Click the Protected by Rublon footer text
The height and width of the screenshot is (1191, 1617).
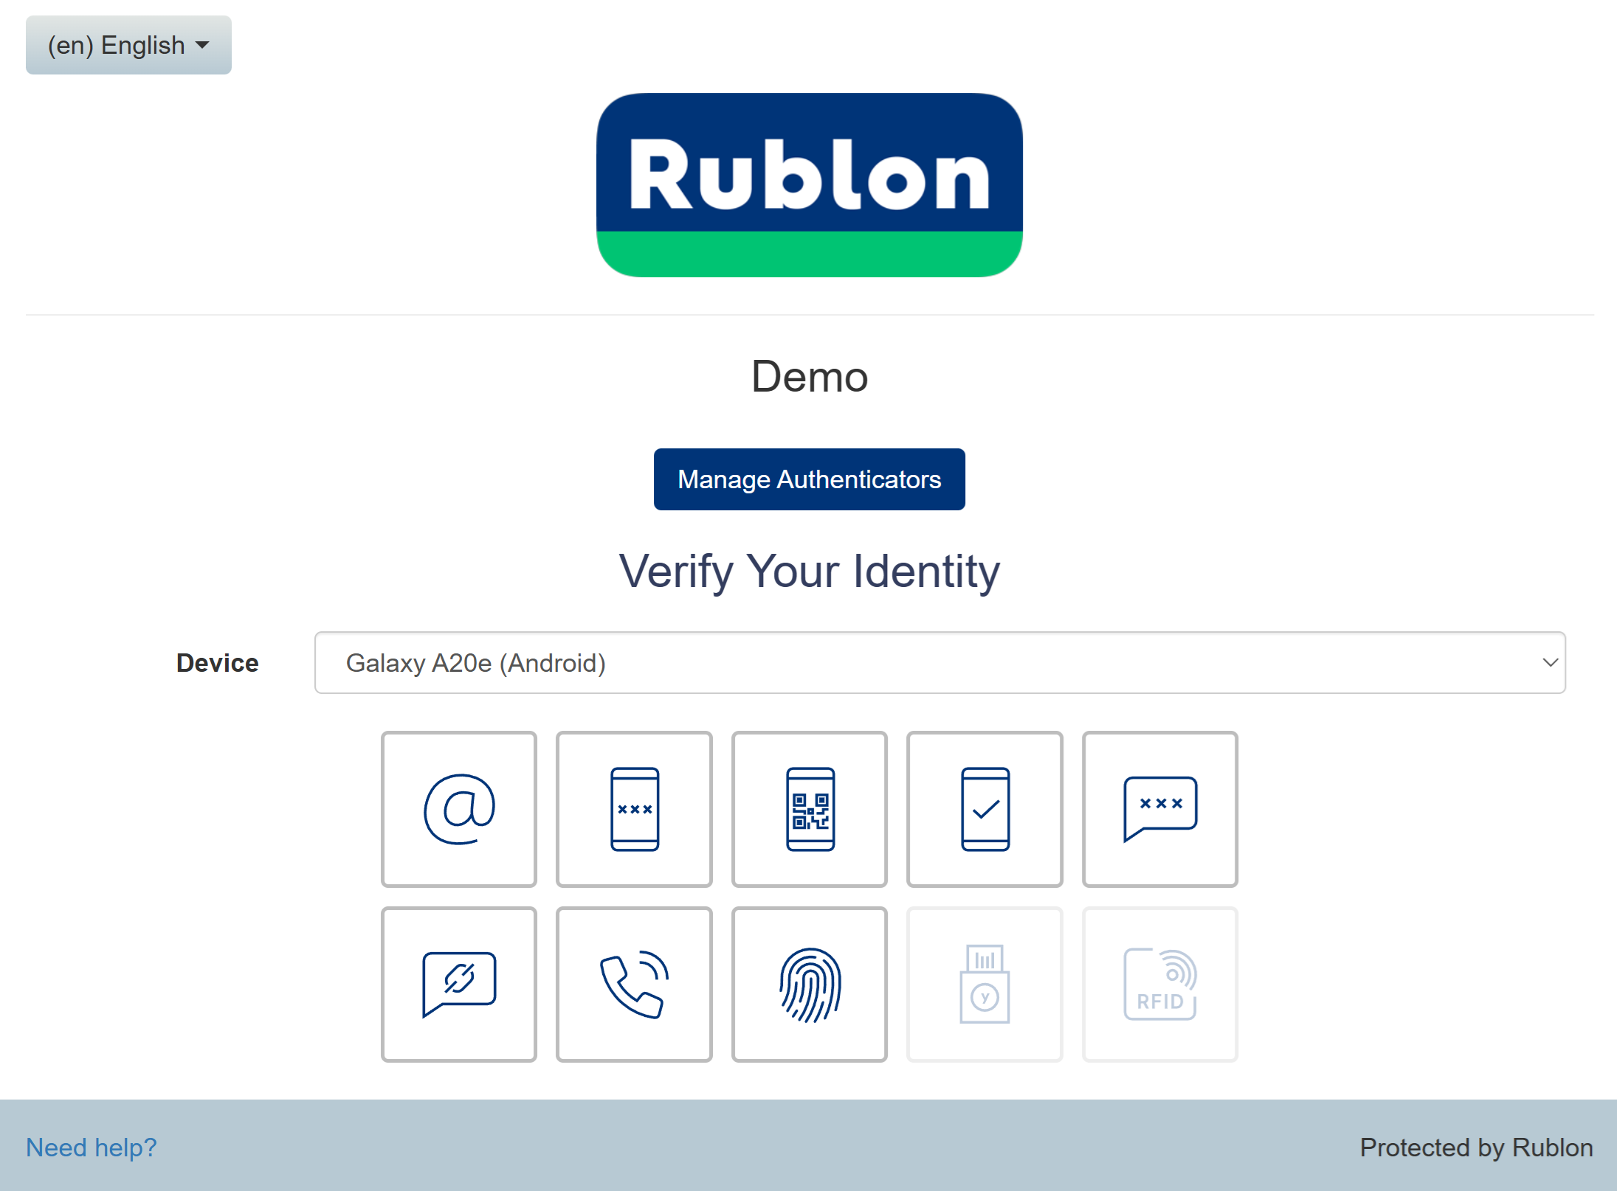[x=1476, y=1147]
